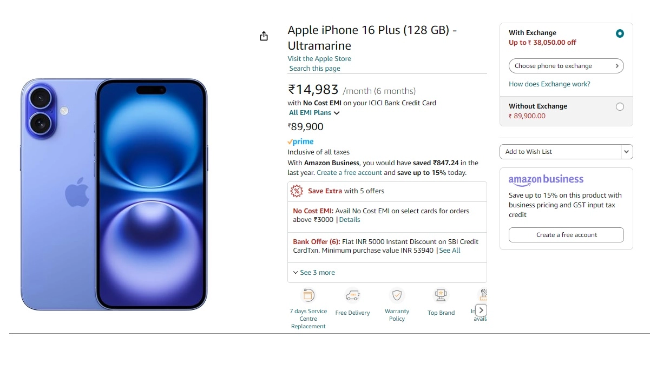Click Create a free account button

coord(566,235)
